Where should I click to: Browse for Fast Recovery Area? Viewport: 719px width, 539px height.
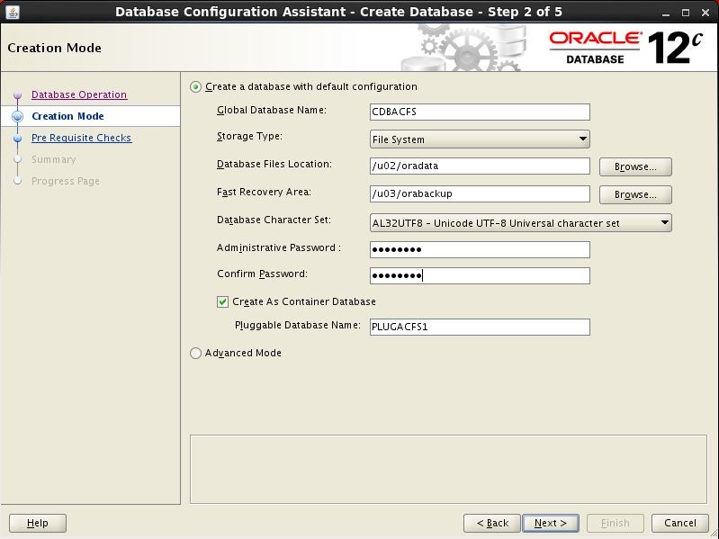coord(635,194)
